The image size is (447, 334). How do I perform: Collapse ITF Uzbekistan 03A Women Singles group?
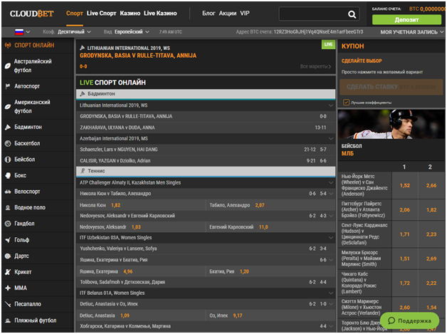coord(331,238)
